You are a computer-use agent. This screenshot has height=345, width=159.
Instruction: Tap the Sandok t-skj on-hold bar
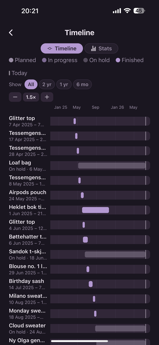coord(115,255)
